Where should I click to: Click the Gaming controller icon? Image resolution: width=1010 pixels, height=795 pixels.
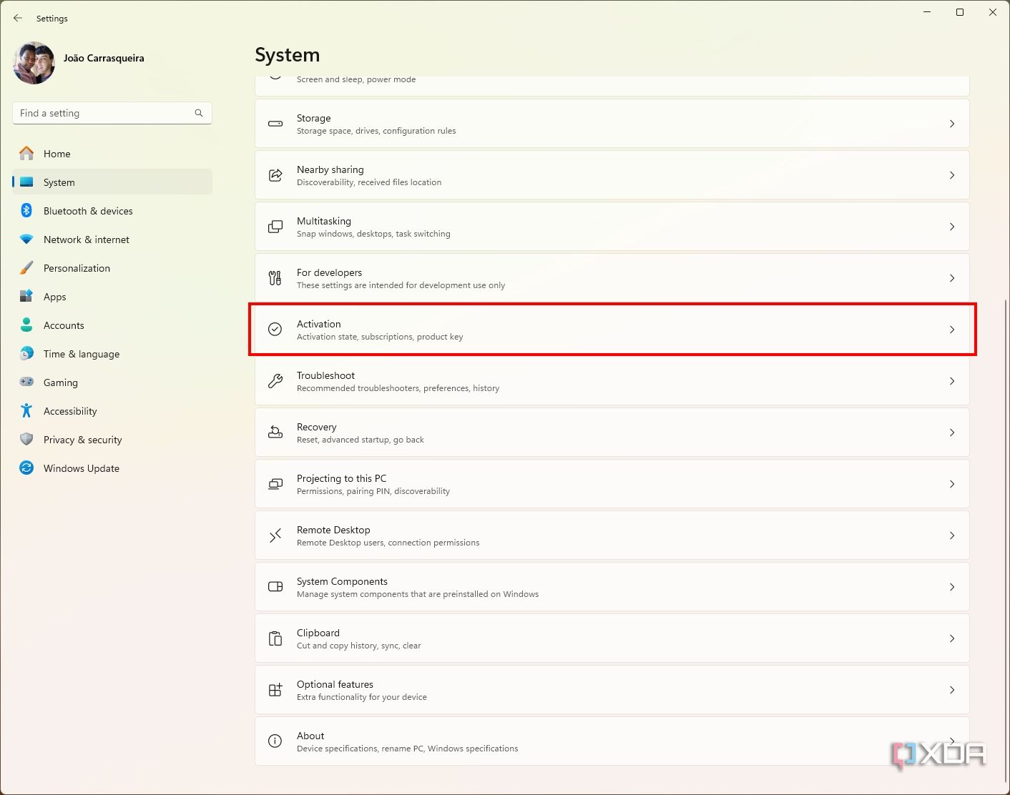click(x=26, y=382)
